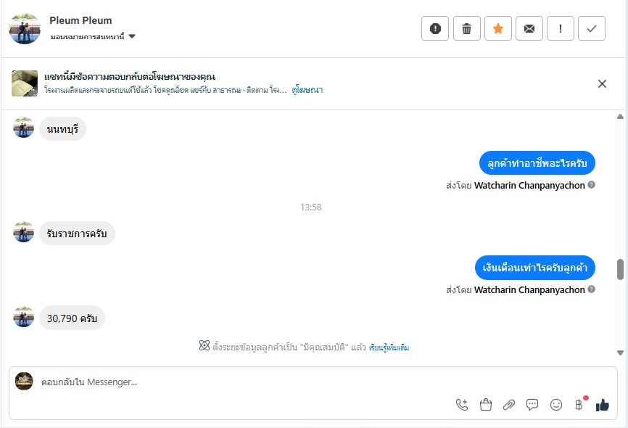Click the phone call request icon

pos(462,405)
